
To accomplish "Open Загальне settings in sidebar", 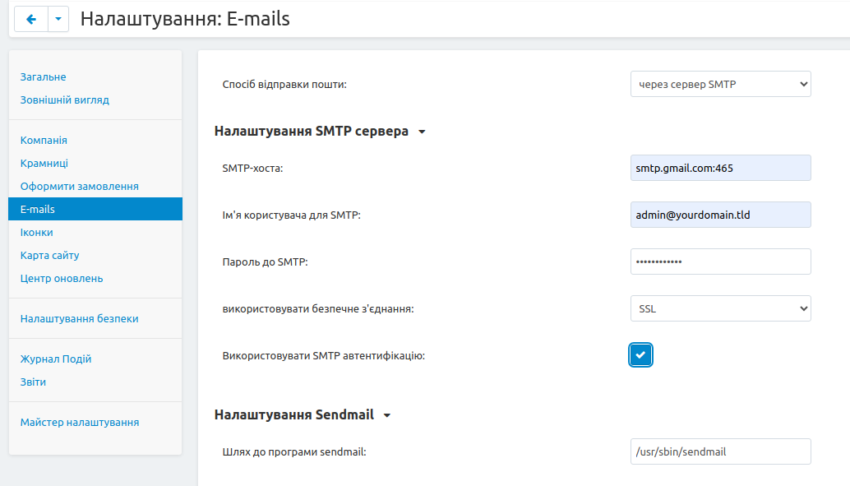I will click(44, 77).
